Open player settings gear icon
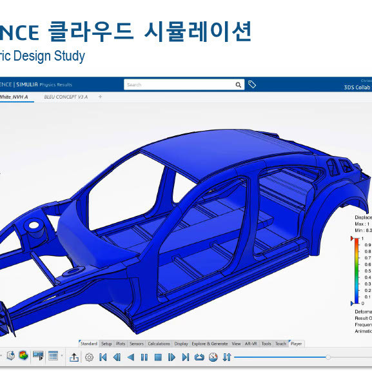Screen dimensions: 372x372 [89, 357]
